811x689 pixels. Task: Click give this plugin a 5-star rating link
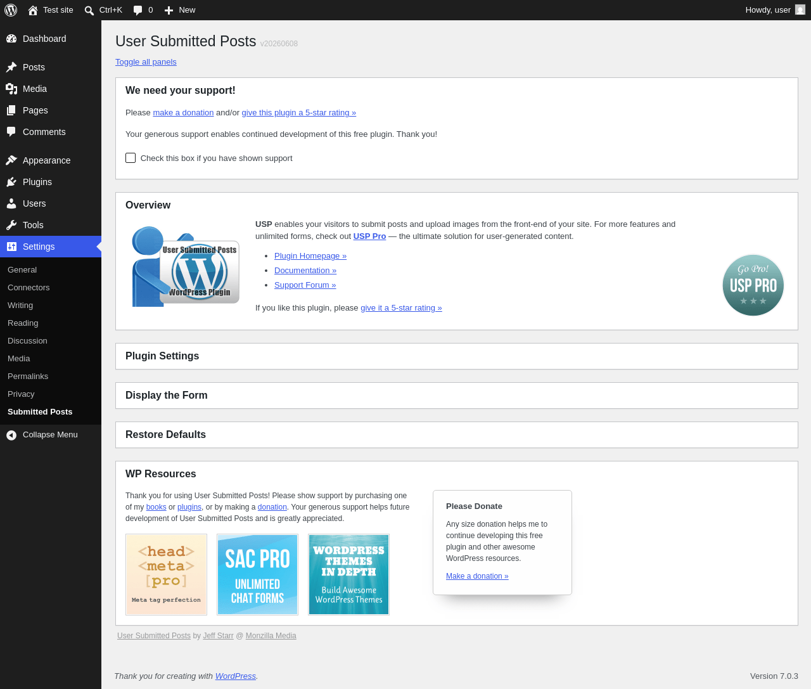coord(298,113)
